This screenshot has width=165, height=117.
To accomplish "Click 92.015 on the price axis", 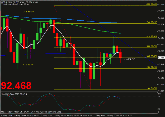I will (161, 78).
